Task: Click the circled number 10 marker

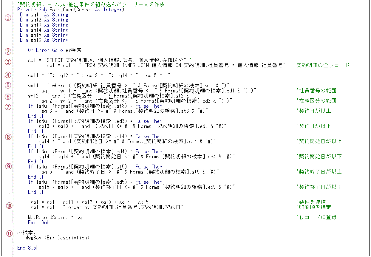Action: click(x=9, y=205)
